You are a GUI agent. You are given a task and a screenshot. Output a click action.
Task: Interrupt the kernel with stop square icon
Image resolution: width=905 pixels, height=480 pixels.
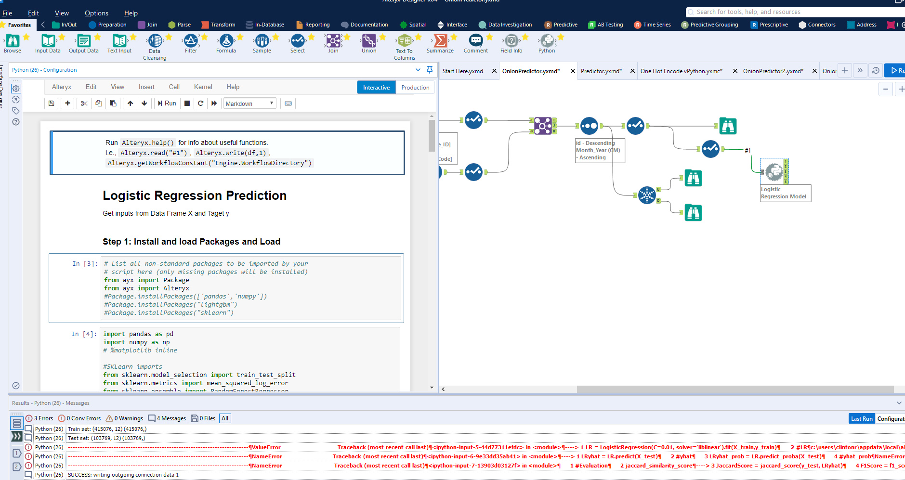(x=187, y=104)
